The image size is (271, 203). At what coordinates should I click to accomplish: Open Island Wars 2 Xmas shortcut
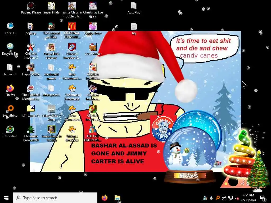[51, 113]
